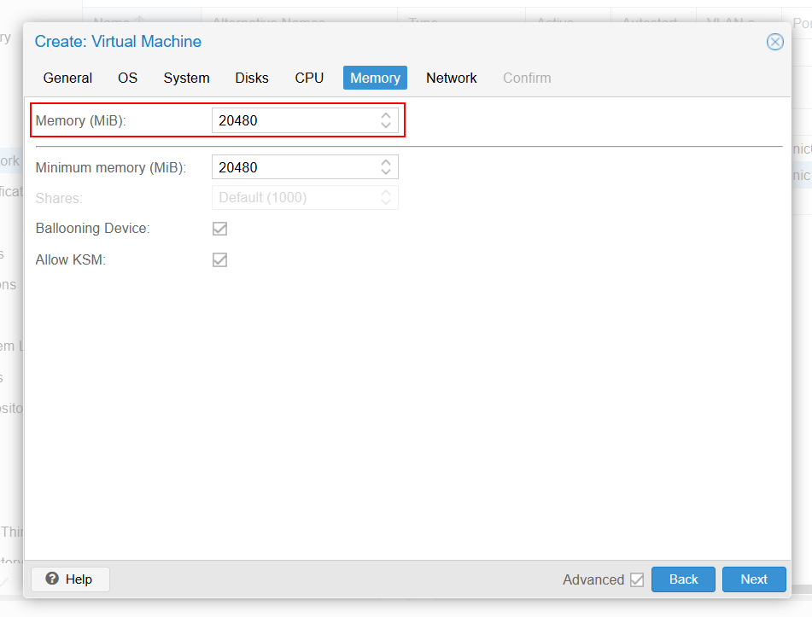812x617 pixels.
Task: Uncheck the Allow KSM option
Action: (219, 259)
